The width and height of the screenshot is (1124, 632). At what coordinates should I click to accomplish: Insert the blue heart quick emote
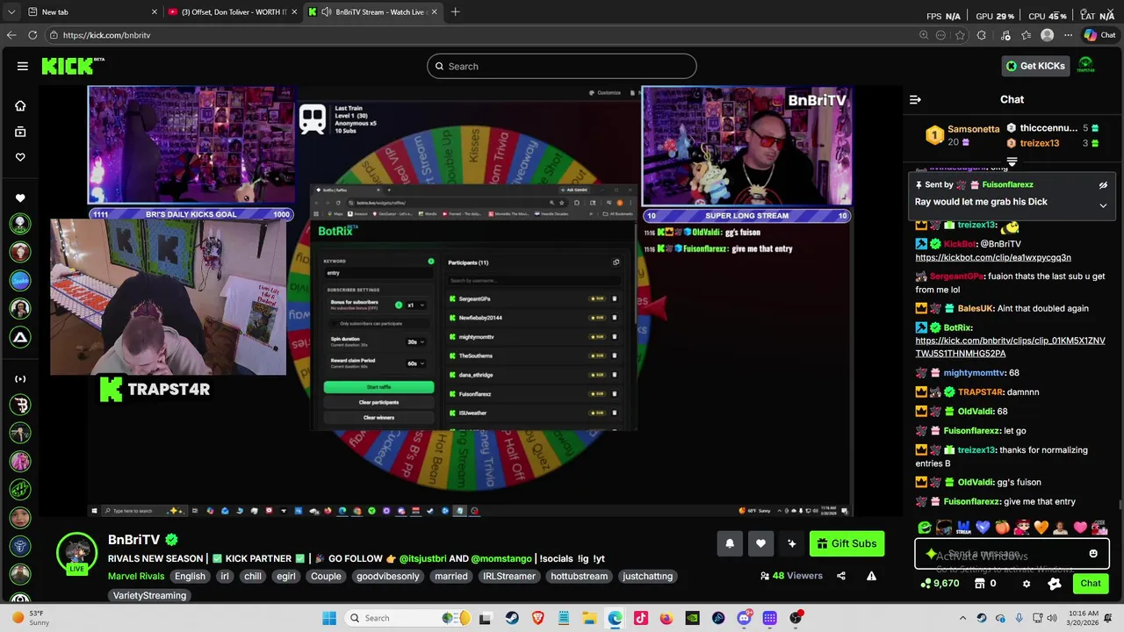(x=983, y=528)
